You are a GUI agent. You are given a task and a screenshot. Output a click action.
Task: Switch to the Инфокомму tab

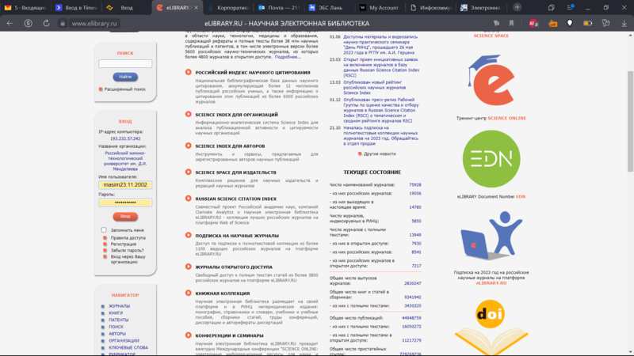(x=431, y=8)
